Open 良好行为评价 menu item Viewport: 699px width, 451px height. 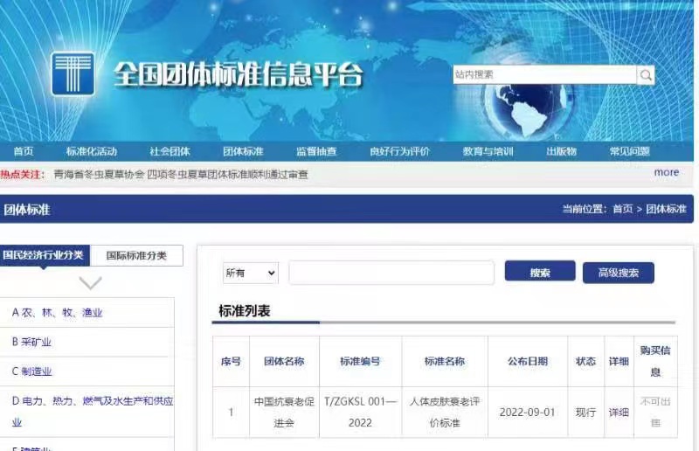click(399, 151)
